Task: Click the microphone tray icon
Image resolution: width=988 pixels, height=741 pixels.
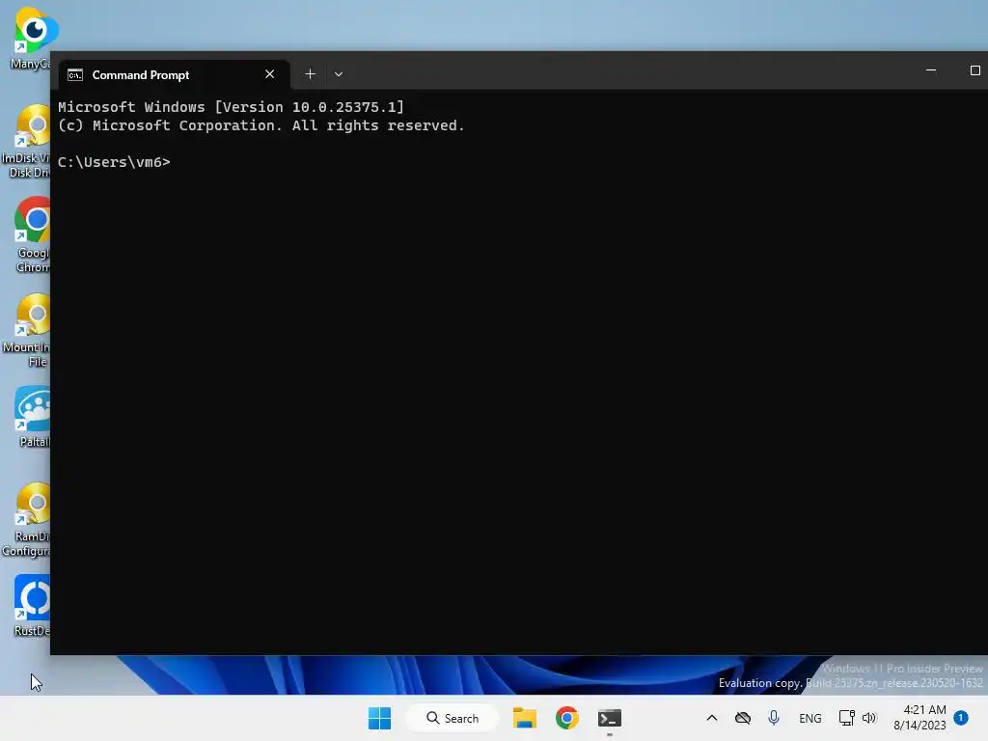Action: [x=774, y=718]
